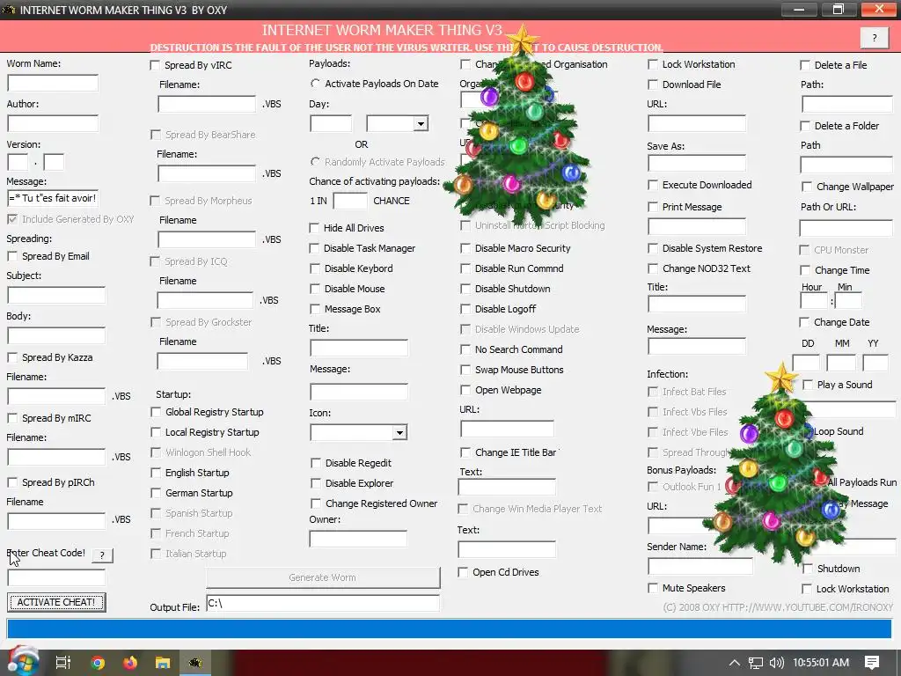The width and height of the screenshot is (901, 676).
Task: Tick Disable Run Commnd
Action: click(465, 268)
